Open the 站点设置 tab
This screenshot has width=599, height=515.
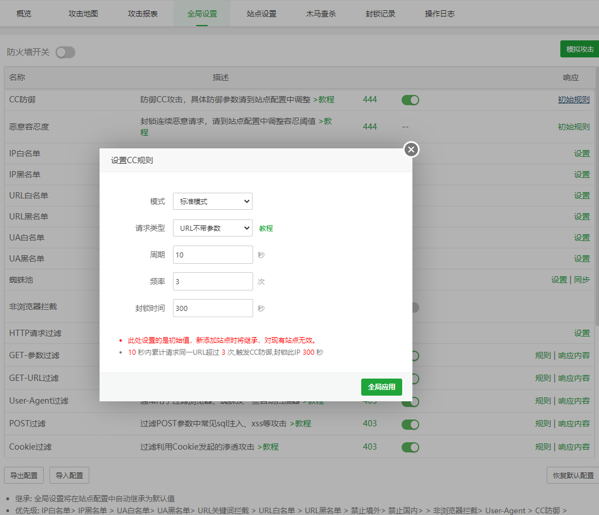[x=262, y=14]
